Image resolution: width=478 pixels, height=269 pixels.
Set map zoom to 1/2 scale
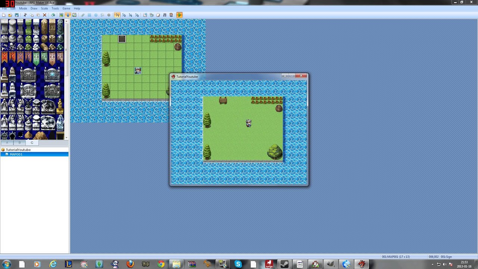tap(124, 15)
